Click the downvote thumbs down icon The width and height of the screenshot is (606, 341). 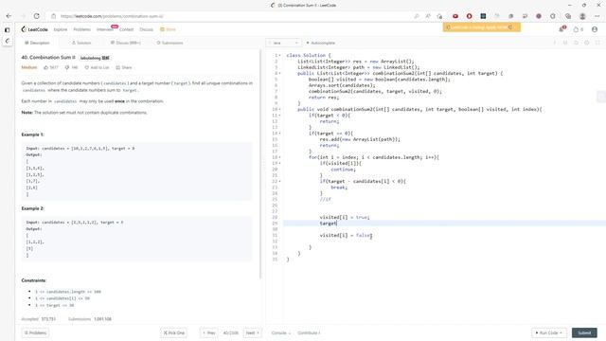[67, 67]
